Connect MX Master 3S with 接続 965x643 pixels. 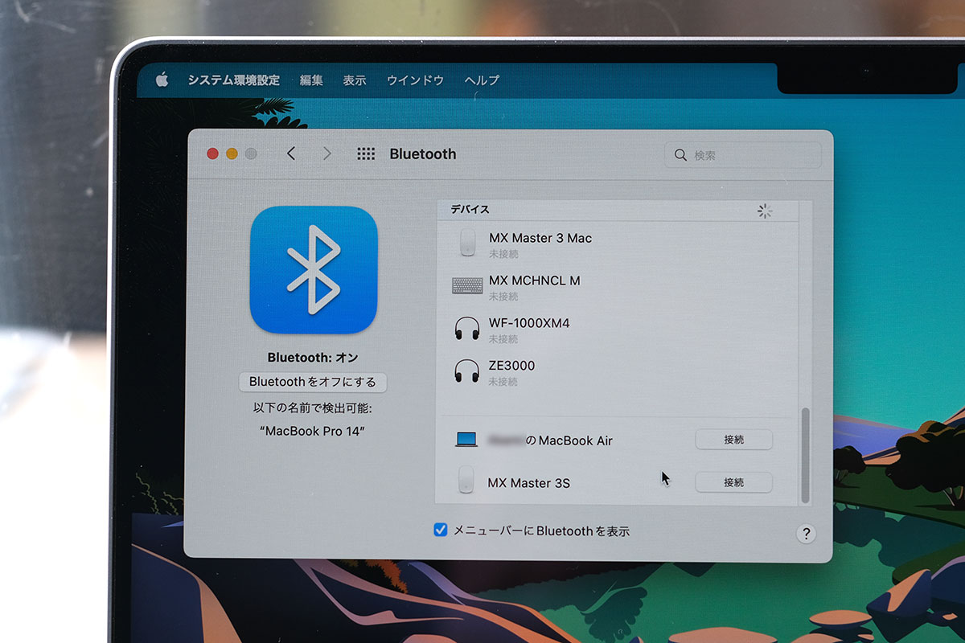click(x=733, y=482)
